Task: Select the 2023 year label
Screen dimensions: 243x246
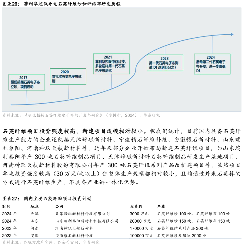Action: pos(165,59)
